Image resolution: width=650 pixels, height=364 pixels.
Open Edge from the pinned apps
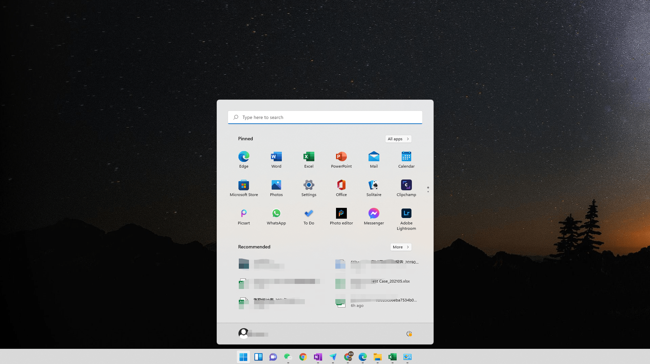coord(244,160)
